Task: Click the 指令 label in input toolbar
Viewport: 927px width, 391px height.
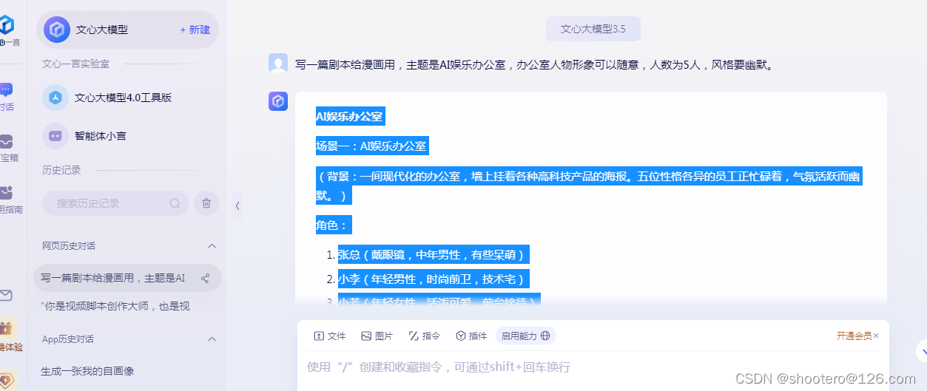Action: [x=431, y=336]
